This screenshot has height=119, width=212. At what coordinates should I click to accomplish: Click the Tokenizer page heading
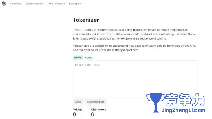pos(86,20)
